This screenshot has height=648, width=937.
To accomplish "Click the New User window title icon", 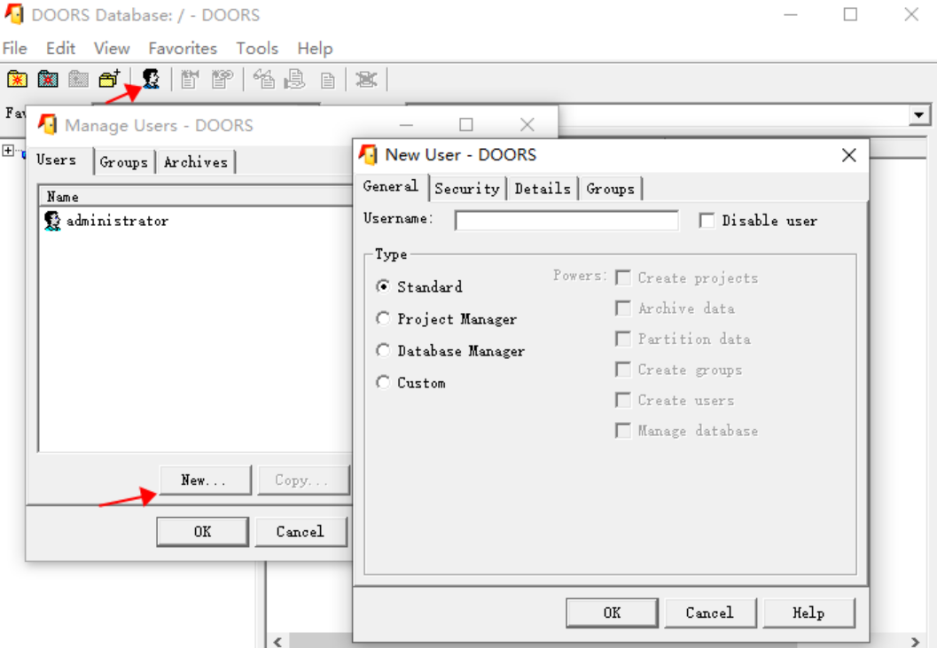I will (368, 155).
